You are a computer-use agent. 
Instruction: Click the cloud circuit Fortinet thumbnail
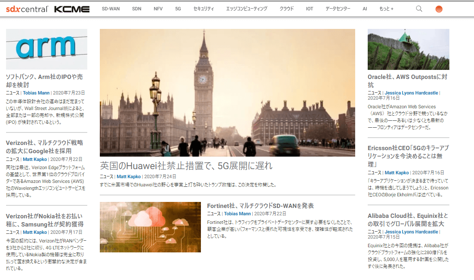point(150,227)
